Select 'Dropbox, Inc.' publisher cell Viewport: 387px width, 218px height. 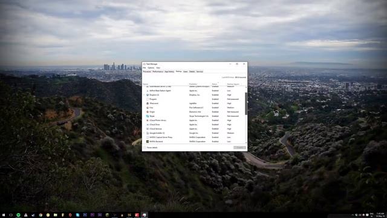click(195, 95)
